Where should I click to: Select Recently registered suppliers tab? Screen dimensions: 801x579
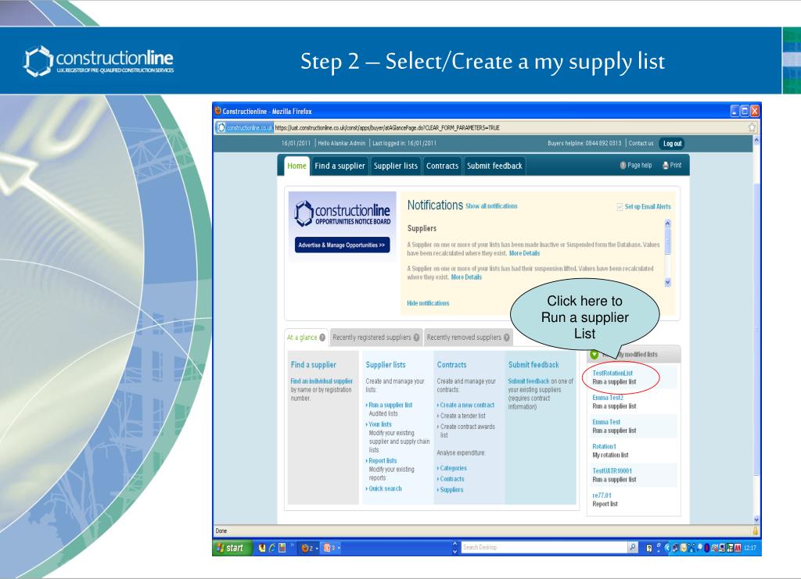coord(376,338)
